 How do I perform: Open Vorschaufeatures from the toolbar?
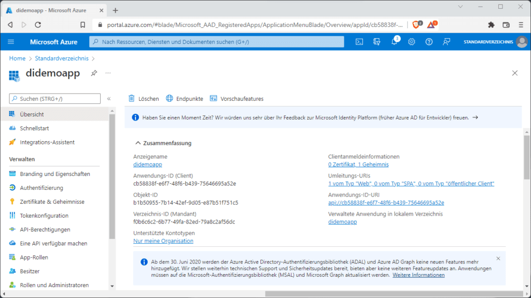pyautogui.click(x=236, y=99)
